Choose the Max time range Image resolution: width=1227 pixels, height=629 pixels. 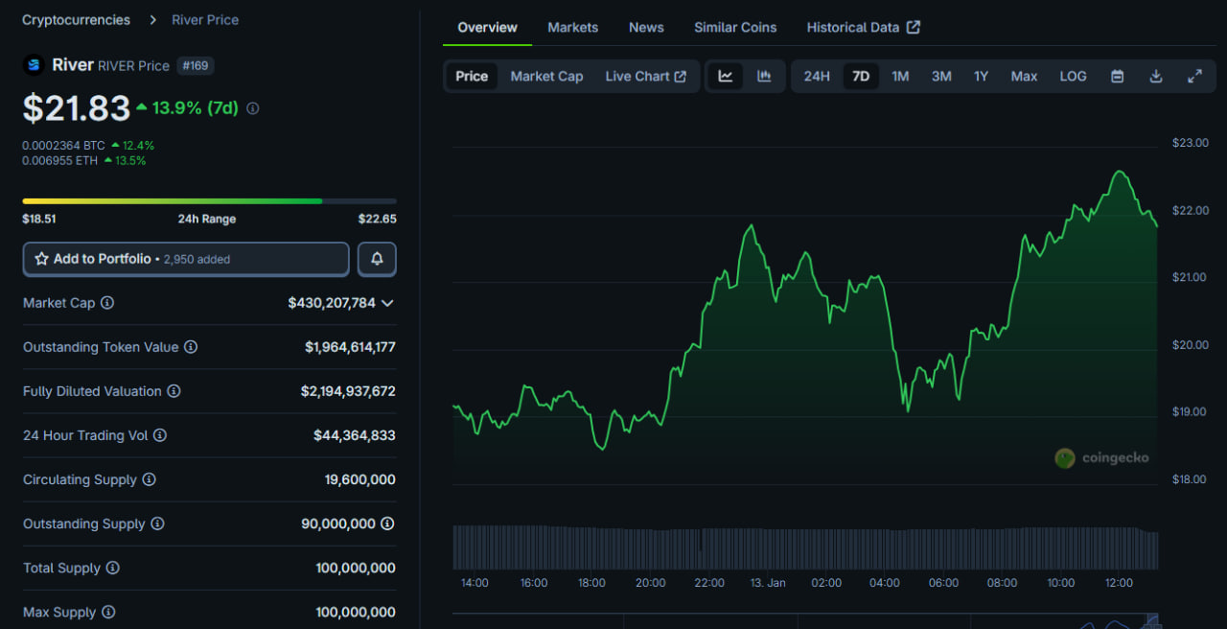pyautogui.click(x=1024, y=77)
